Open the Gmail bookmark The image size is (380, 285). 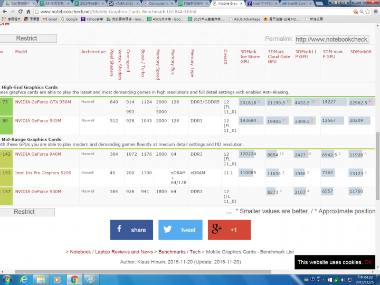(50, 19)
